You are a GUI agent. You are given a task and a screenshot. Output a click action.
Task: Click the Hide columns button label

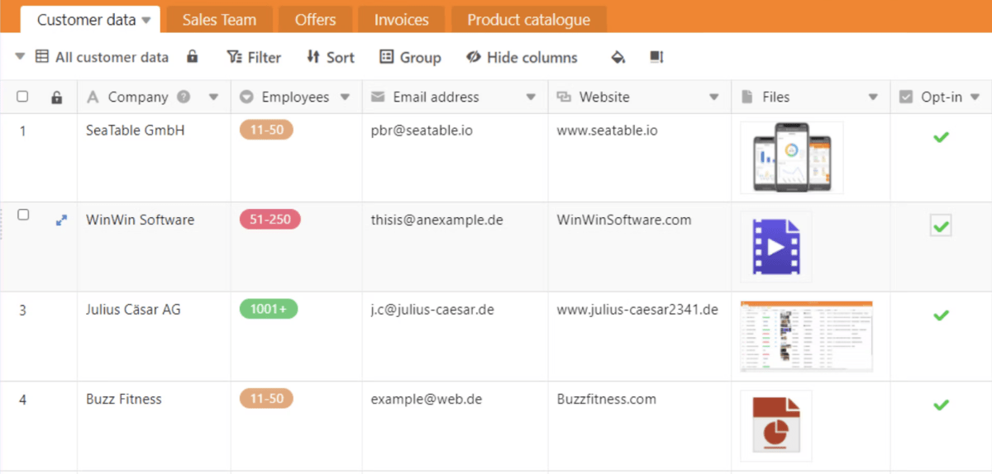point(532,57)
